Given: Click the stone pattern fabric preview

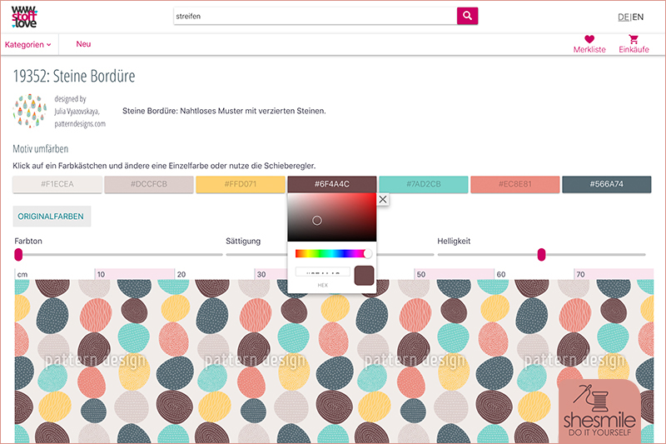Looking at the screenshot, I should click(x=334, y=362).
